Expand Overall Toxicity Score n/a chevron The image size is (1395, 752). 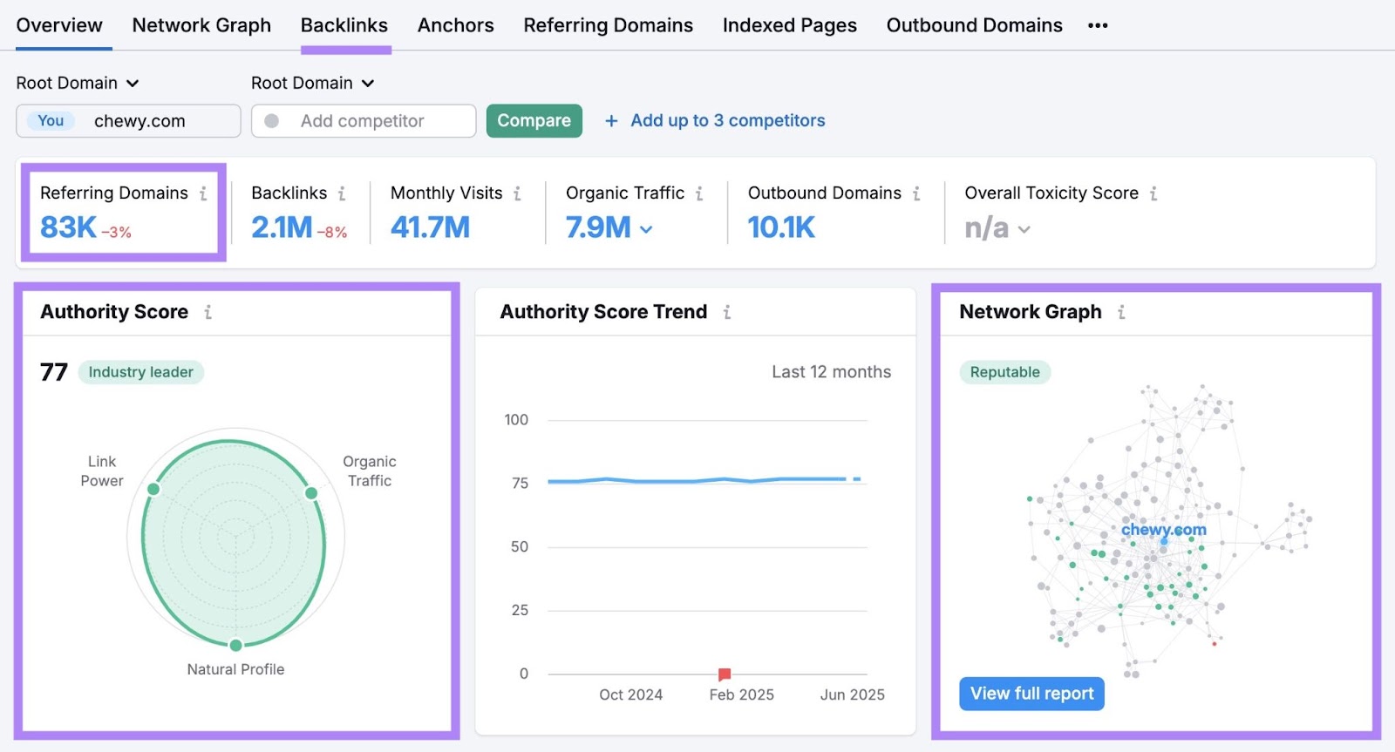[1024, 230]
